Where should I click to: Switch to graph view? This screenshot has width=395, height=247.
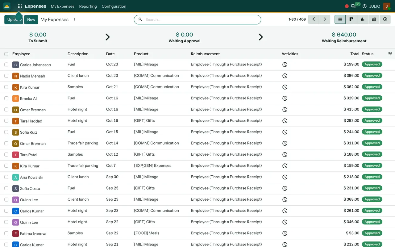tap(363, 19)
